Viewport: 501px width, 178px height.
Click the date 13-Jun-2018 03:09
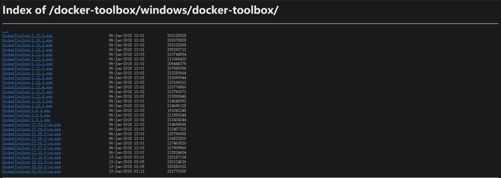[x=127, y=167]
